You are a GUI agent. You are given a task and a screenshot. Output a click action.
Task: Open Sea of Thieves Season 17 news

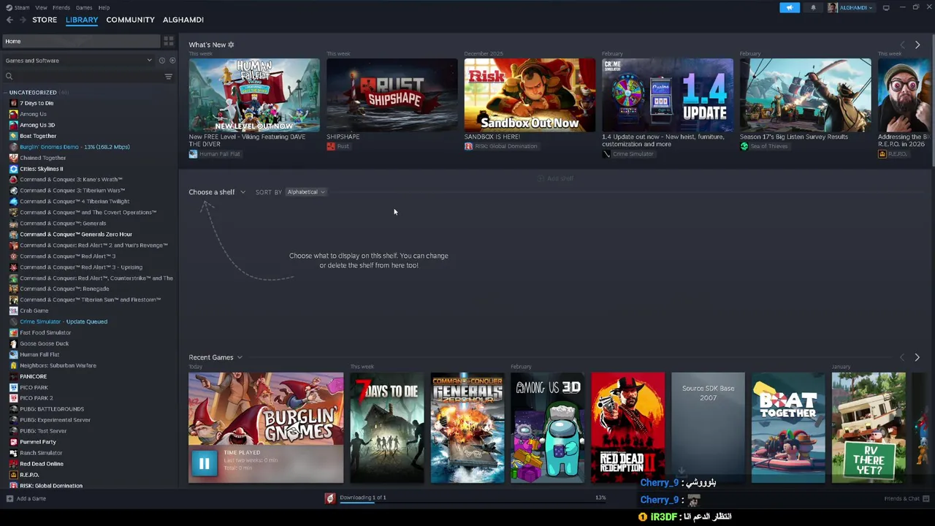point(805,95)
